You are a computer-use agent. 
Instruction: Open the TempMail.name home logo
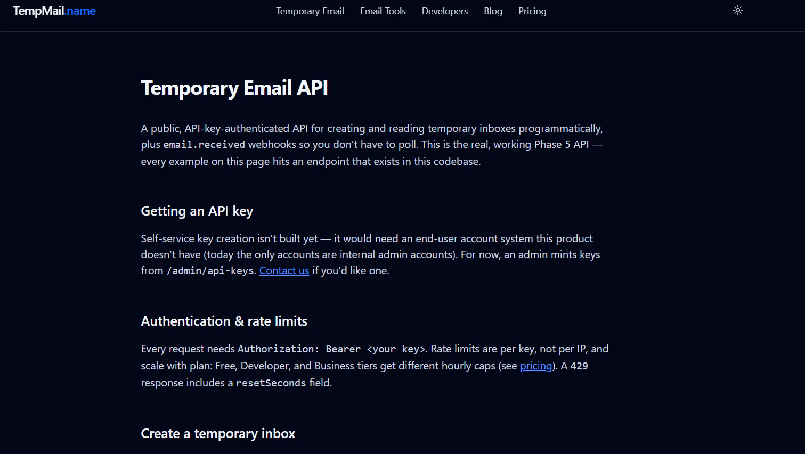[x=54, y=11]
